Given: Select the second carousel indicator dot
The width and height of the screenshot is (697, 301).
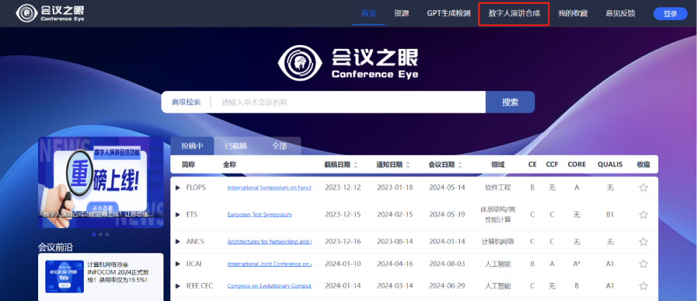Looking at the screenshot, I should (101, 235).
